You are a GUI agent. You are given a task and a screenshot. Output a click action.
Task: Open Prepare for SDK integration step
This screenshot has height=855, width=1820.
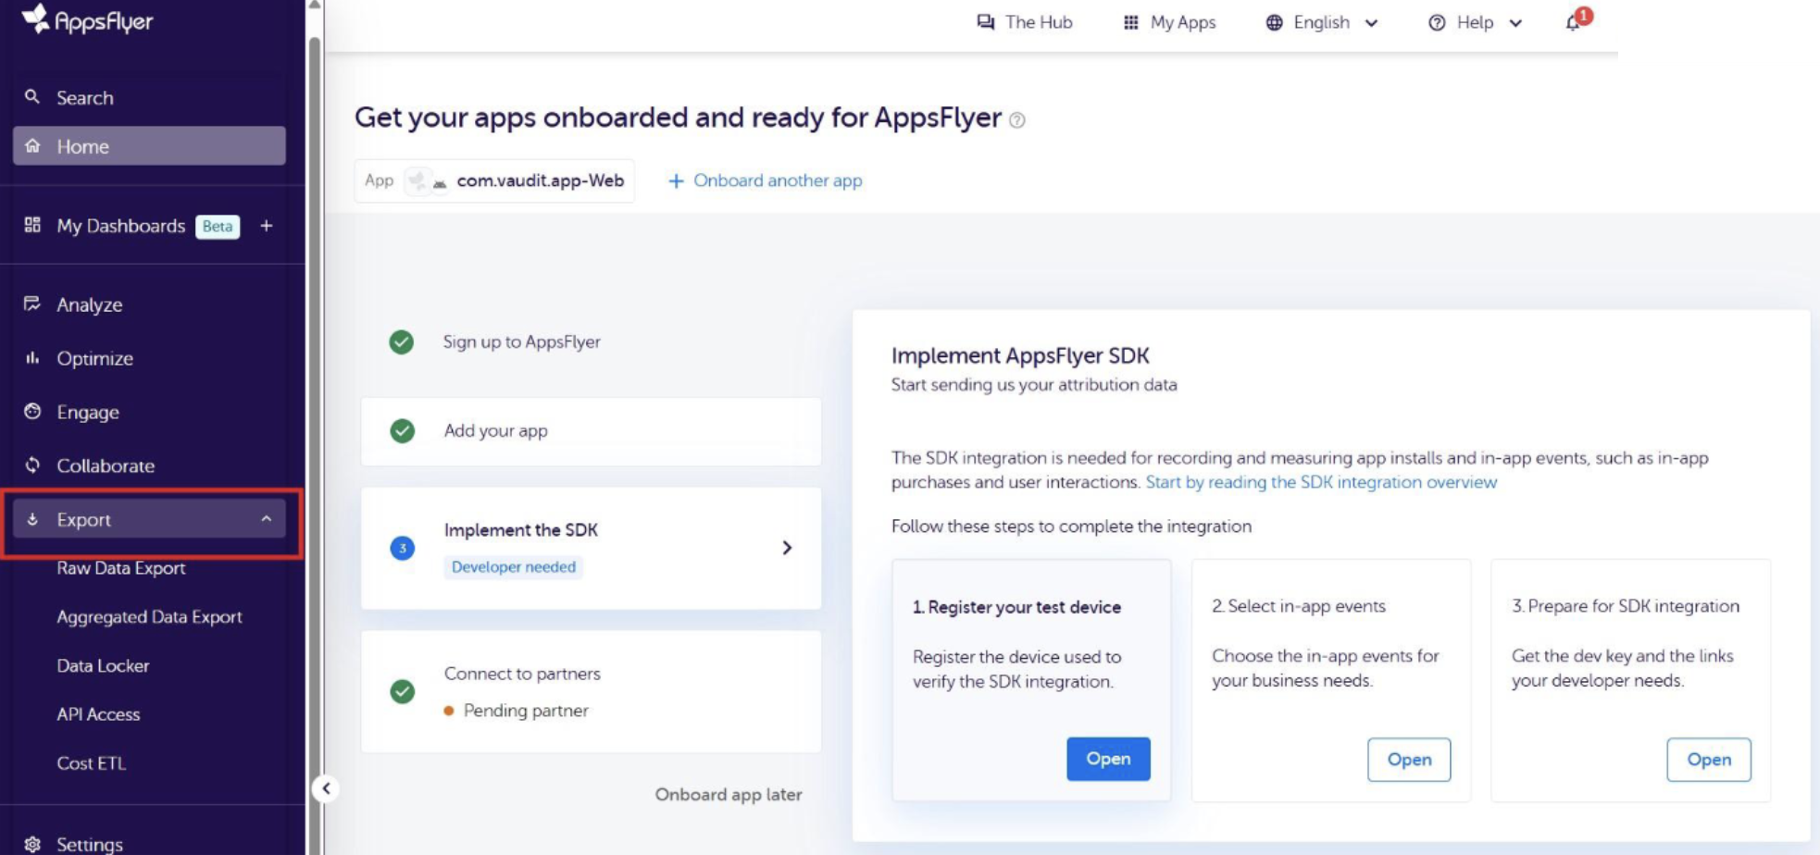[x=1709, y=759]
